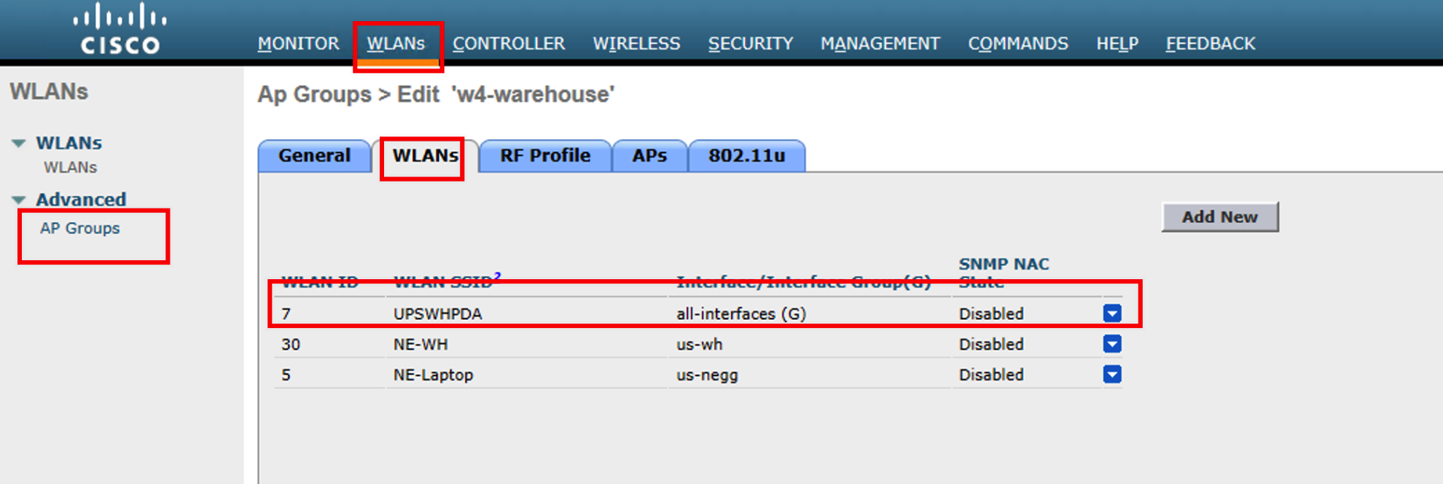Open the MONITOR menu
This screenshot has width=1443, height=484.
point(298,44)
